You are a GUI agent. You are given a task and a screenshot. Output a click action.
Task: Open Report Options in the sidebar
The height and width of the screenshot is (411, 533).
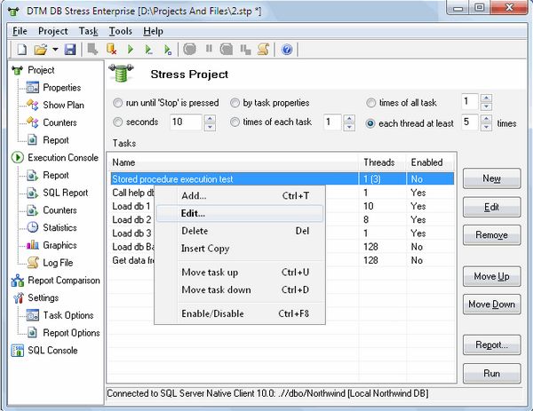tap(71, 333)
